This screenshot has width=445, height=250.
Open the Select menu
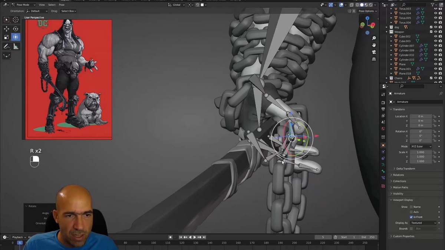52,5
